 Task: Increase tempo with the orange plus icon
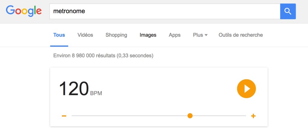pos(253,116)
